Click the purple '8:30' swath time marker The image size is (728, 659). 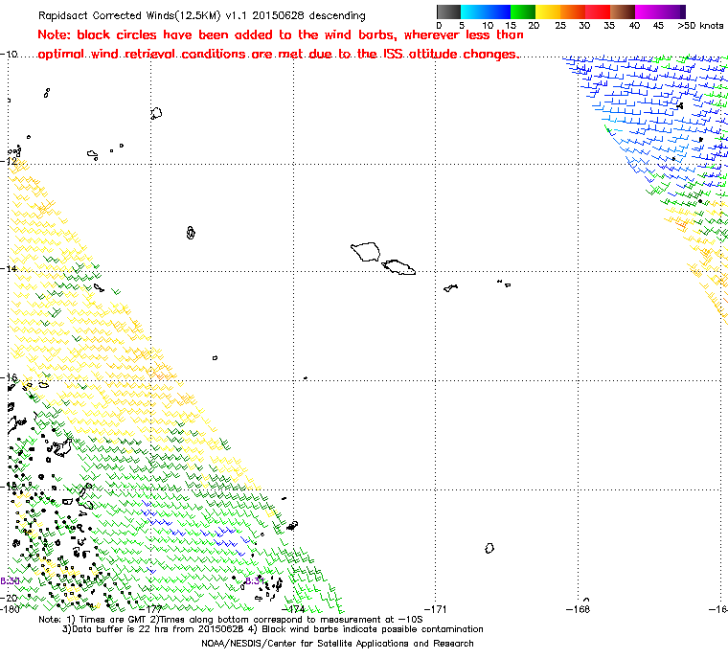pyautogui.click(x=10, y=581)
